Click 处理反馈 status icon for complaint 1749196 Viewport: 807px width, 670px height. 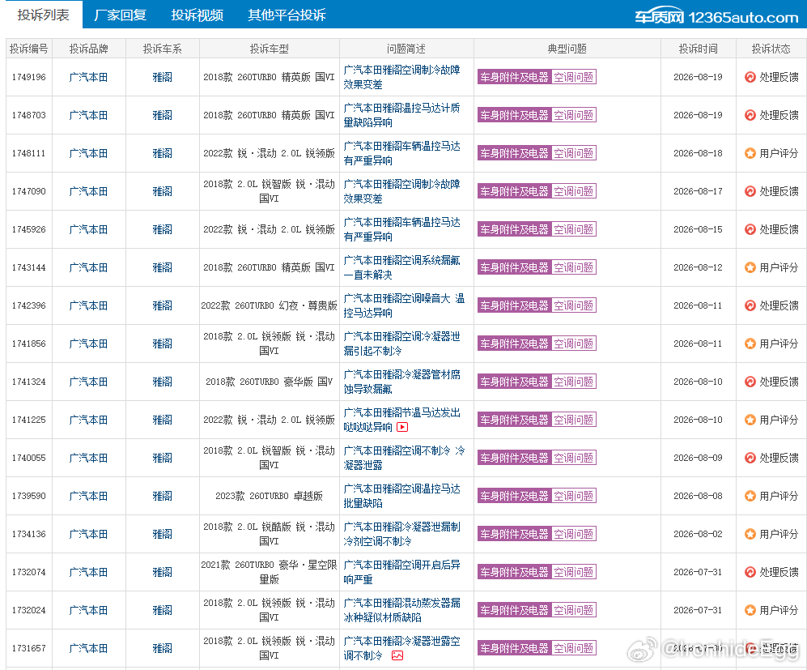[x=750, y=77]
